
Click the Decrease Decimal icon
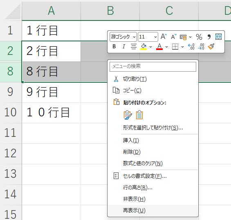tap(201, 47)
